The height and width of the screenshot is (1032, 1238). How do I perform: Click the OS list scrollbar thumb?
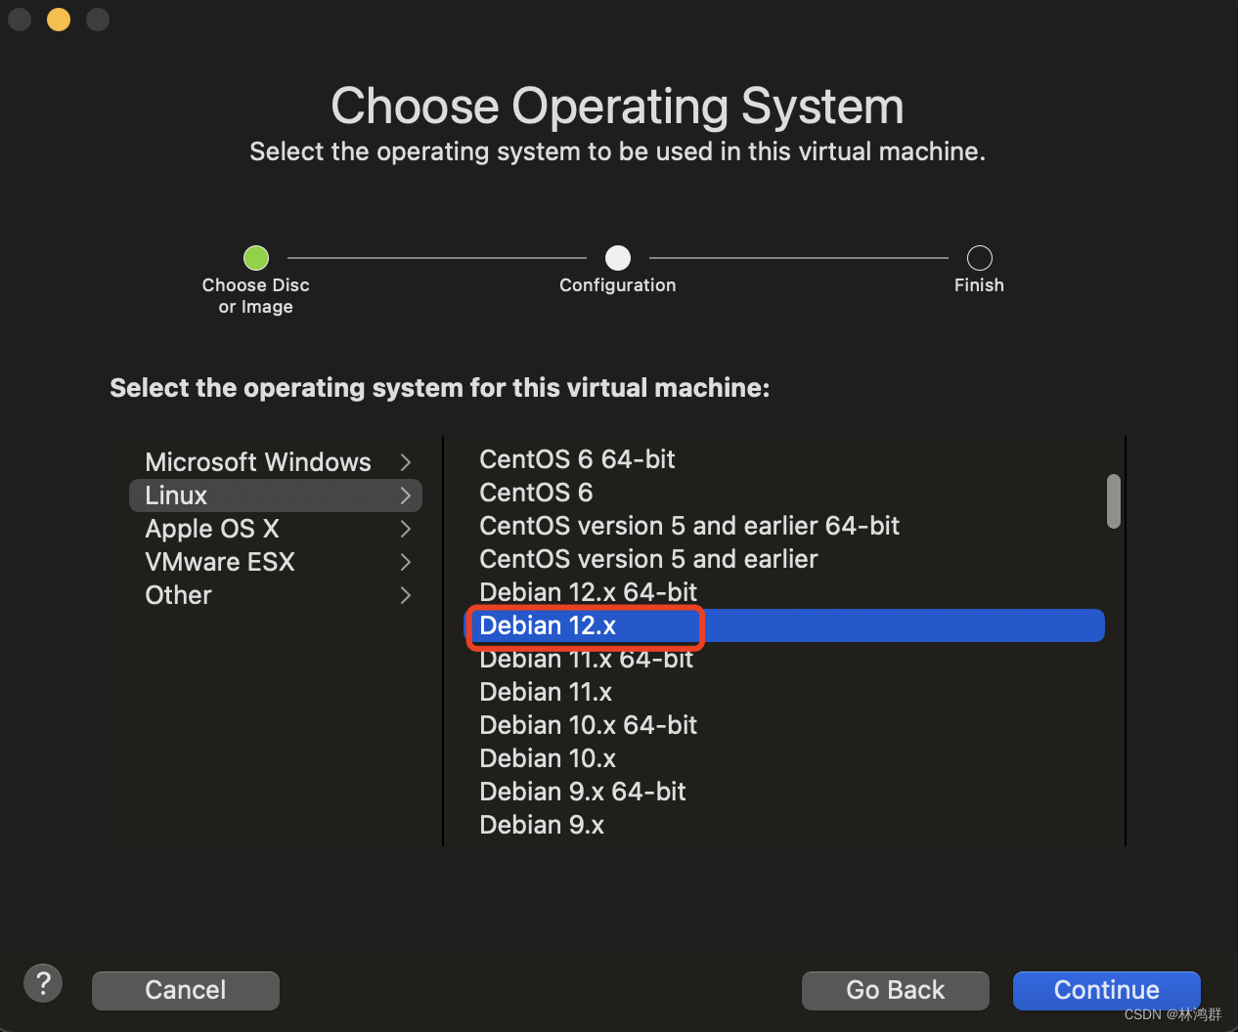pyautogui.click(x=1113, y=501)
